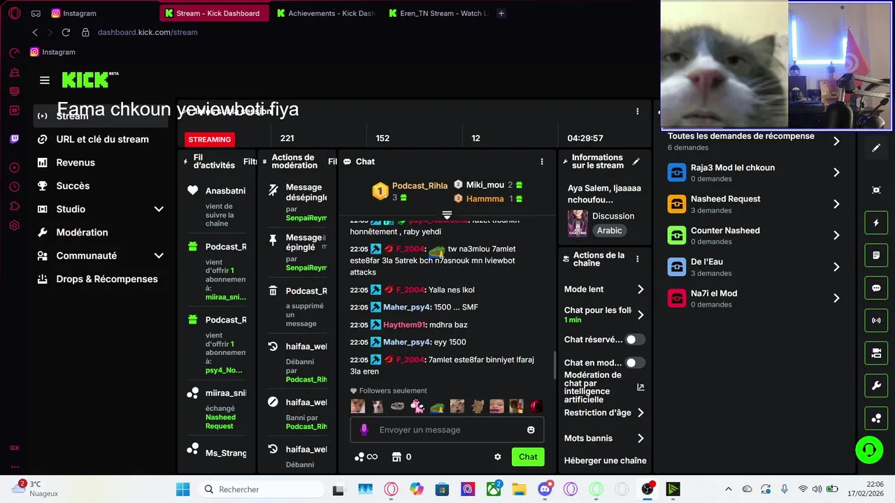The width and height of the screenshot is (895, 503).
Task: Click the purple microphone icon in message box
Action: pyautogui.click(x=364, y=430)
